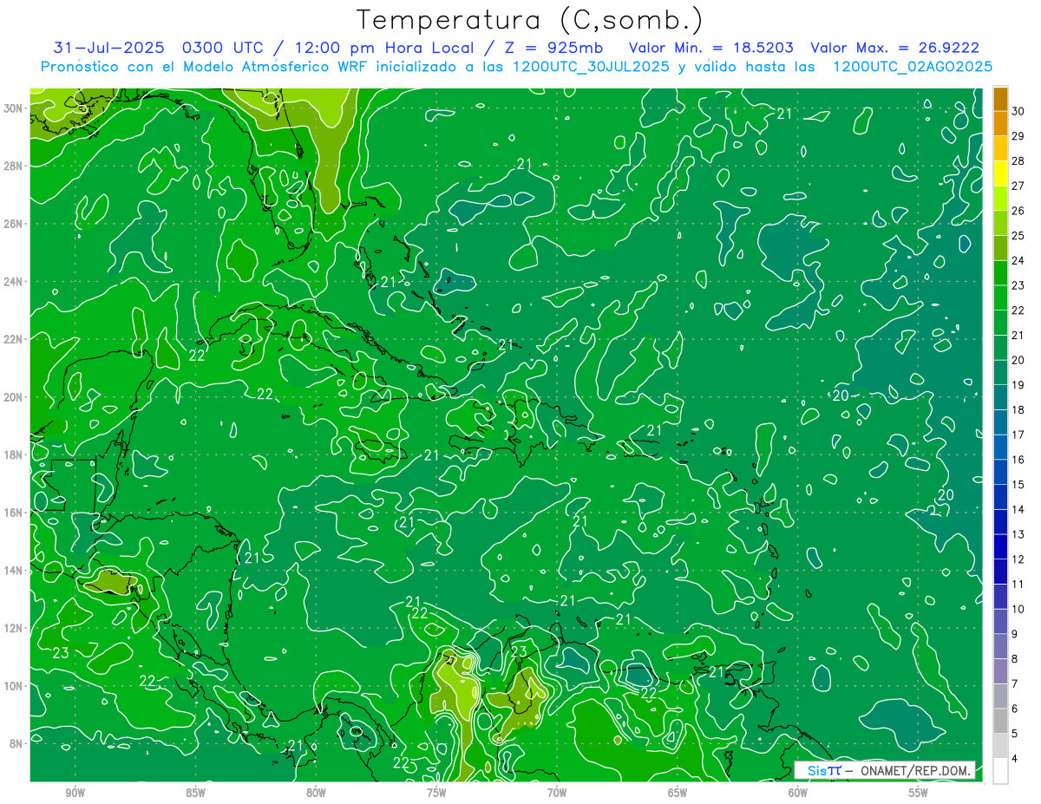Select the valid-until time "1200UTC_02AGO2025"

pos(913,67)
